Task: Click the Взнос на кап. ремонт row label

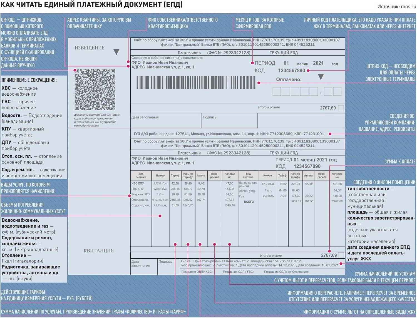Action: click(x=248, y=185)
